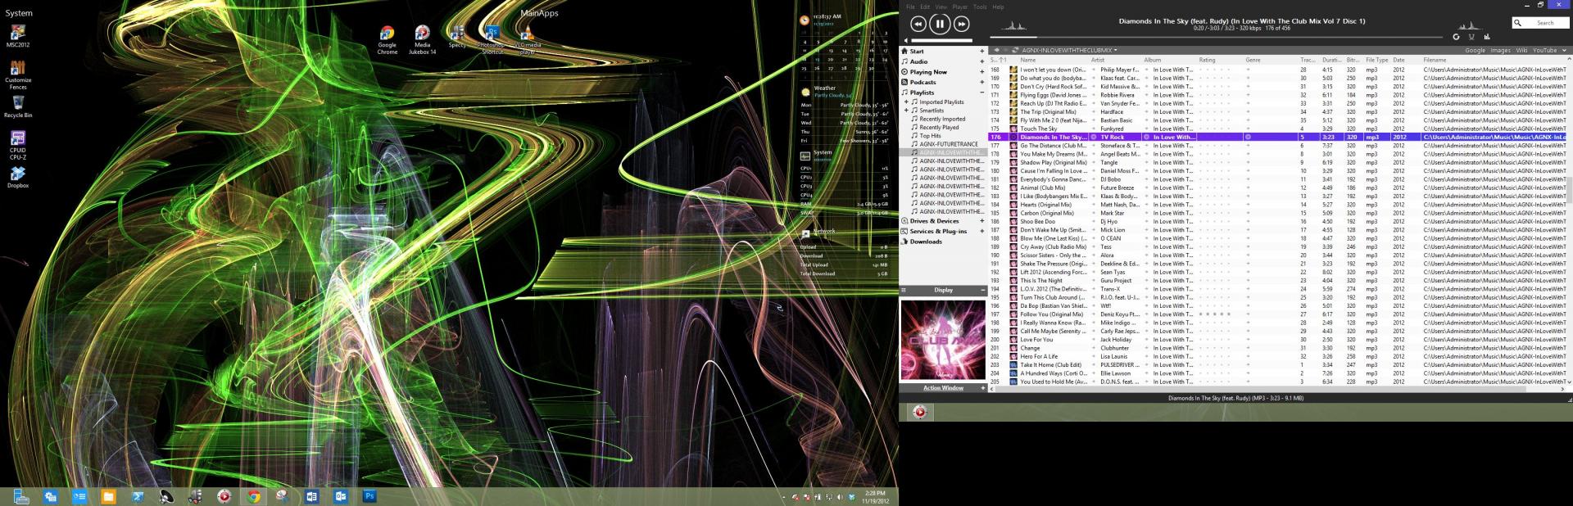Viewport: 1573px width, 506px height.
Task: Open the Tools menu
Action: 980,7
